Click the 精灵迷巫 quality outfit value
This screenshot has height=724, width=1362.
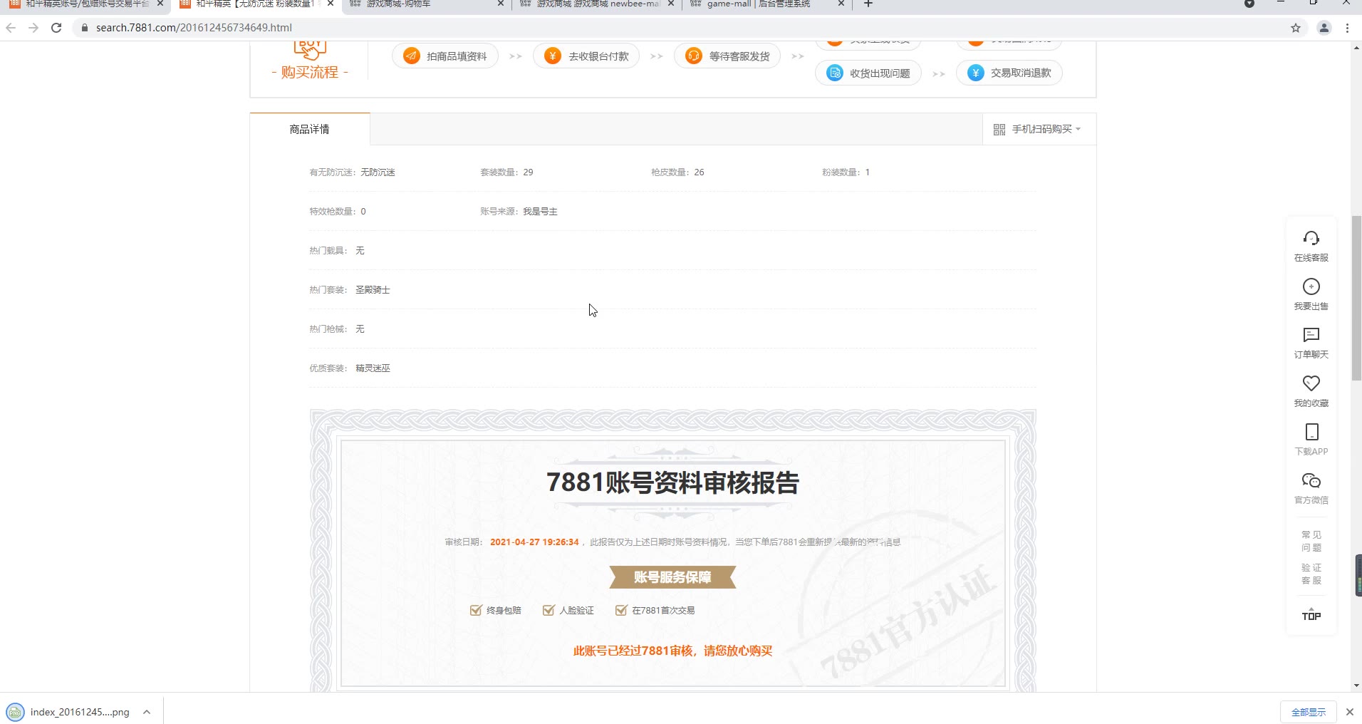pos(373,368)
